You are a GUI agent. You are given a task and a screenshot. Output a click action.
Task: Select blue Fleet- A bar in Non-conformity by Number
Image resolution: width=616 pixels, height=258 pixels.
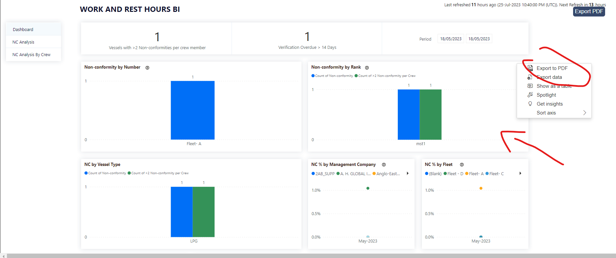point(192,110)
